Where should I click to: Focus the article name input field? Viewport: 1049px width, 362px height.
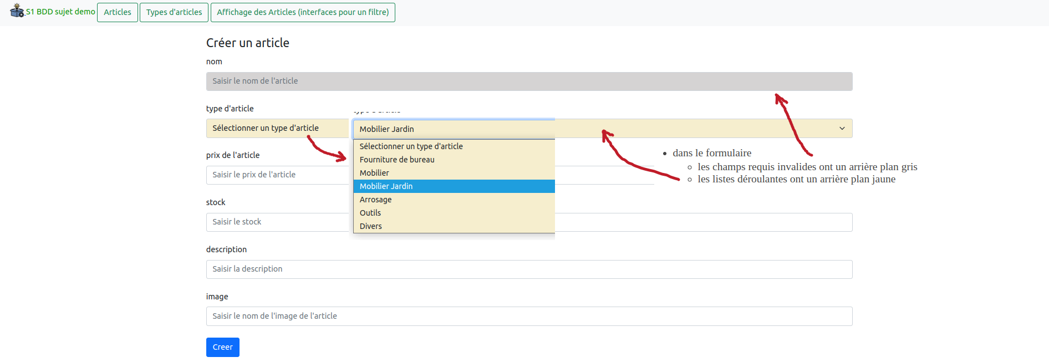[529, 81]
